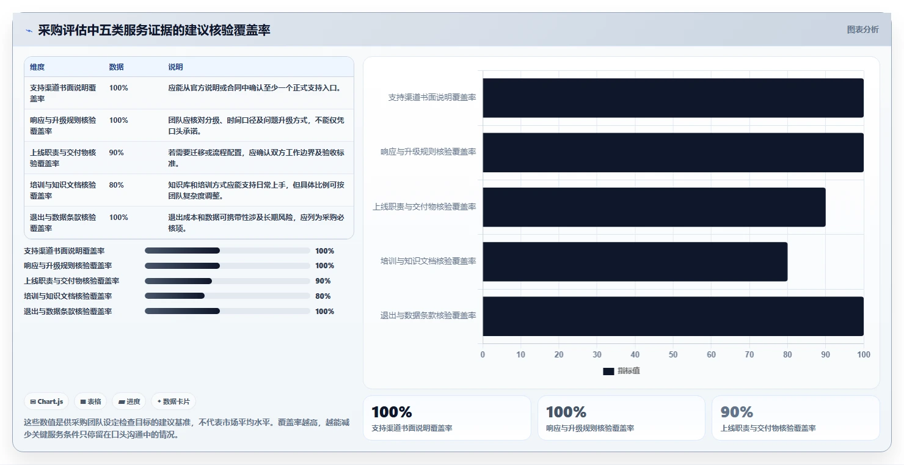Image resolution: width=904 pixels, height=465 pixels.
Task: Click the chart bar for 上线职责与交付物核验覆盖率
Action: coord(654,207)
